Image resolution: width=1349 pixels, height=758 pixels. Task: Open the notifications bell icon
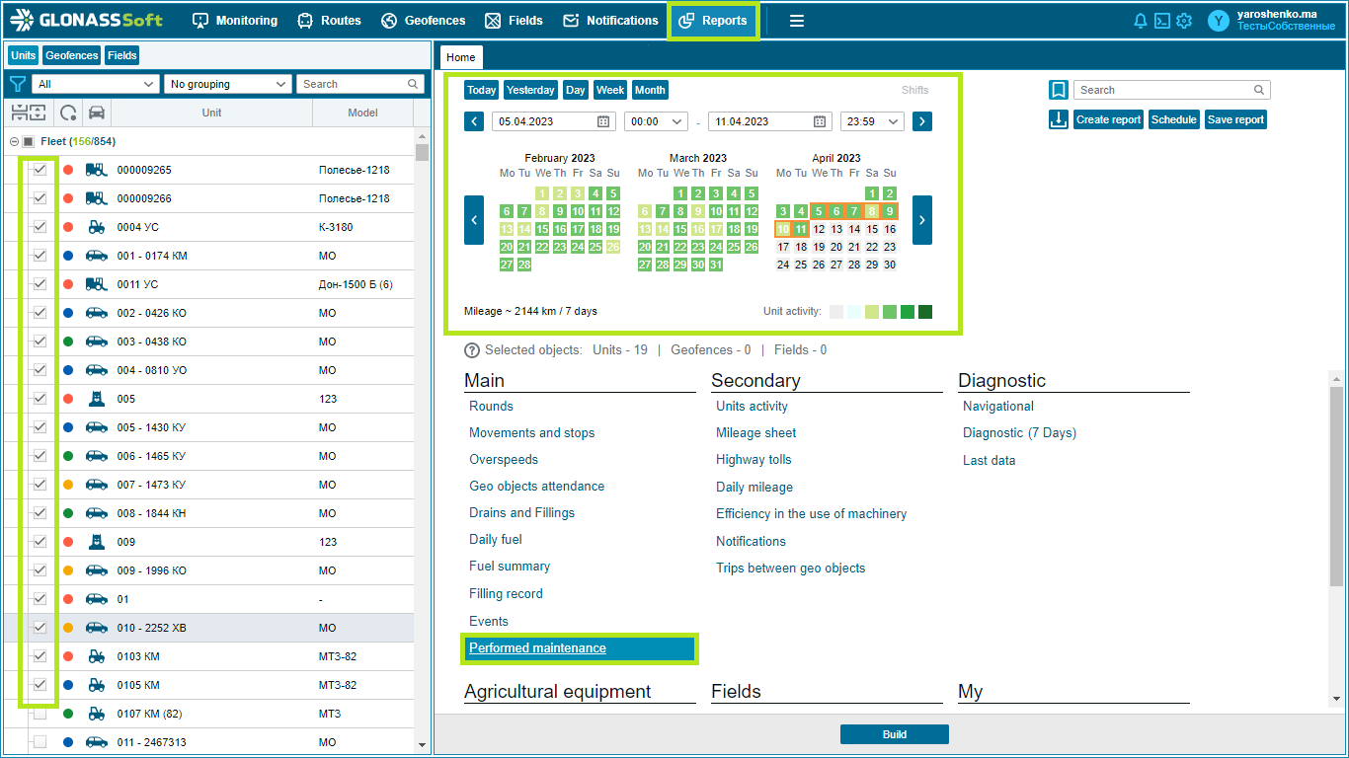[1141, 21]
